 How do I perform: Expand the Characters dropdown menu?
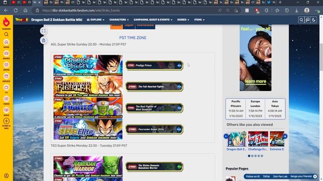click(119, 20)
